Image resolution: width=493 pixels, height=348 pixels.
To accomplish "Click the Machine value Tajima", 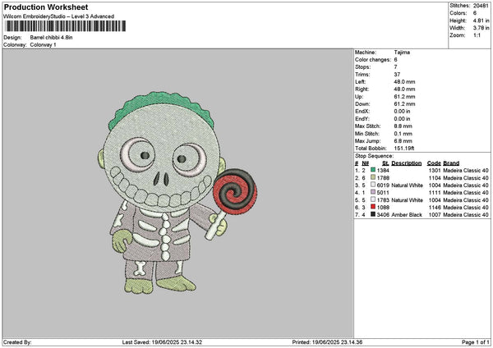I will click(x=402, y=53).
